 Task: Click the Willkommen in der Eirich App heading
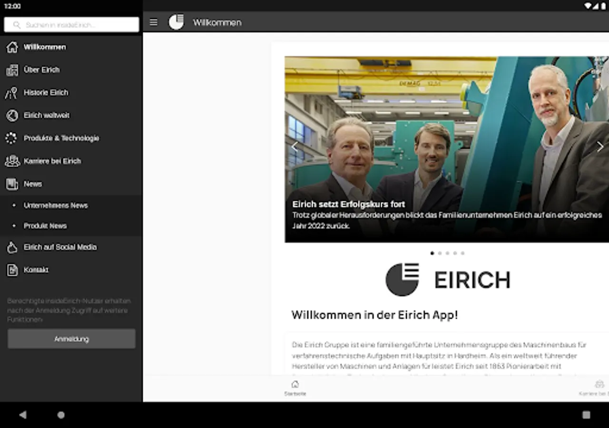pos(375,315)
